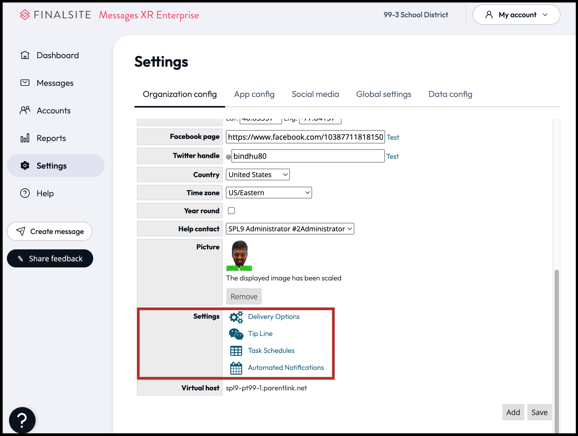Click the floating question mark help button
The height and width of the screenshot is (436, 578).
click(x=22, y=420)
